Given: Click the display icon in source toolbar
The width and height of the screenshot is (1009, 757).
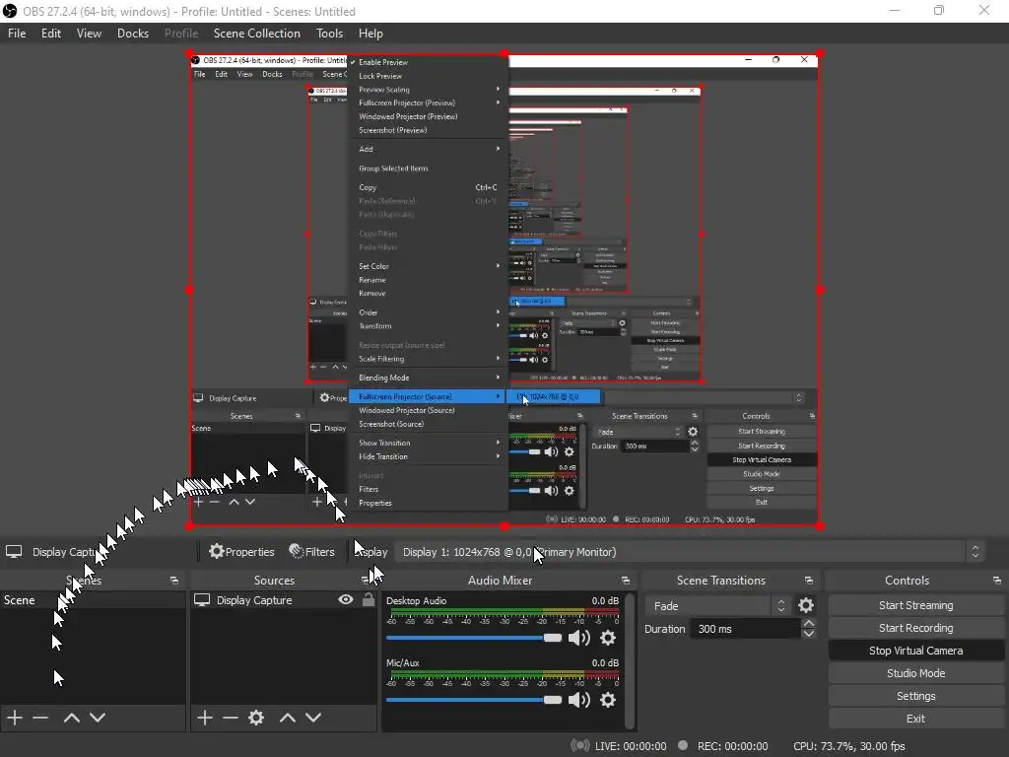Looking at the screenshot, I should point(14,552).
